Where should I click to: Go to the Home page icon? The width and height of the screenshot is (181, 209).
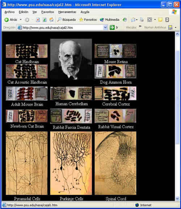click(51, 20)
